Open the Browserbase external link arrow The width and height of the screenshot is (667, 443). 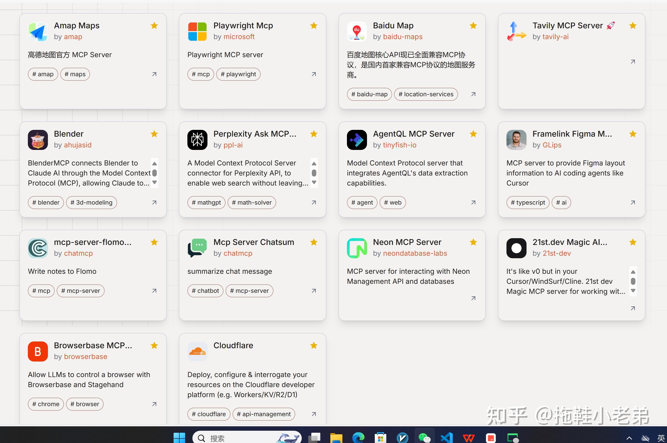click(154, 404)
